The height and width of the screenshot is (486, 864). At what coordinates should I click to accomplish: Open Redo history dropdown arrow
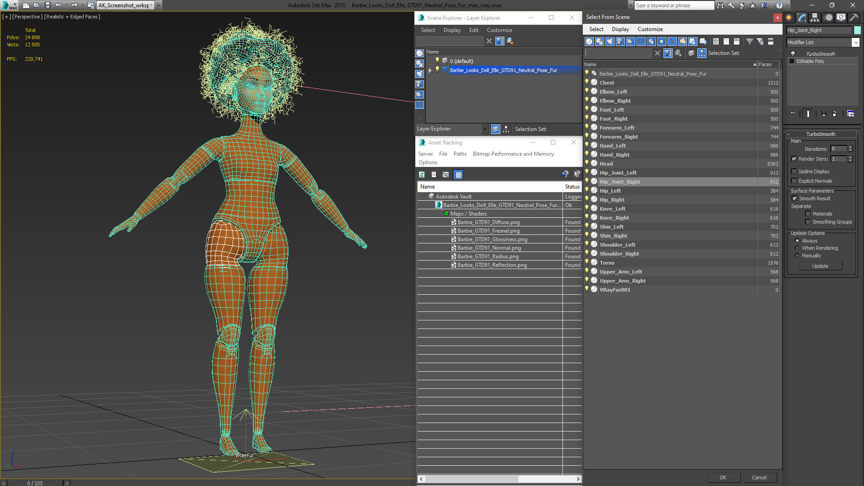click(x=82, y=5)
